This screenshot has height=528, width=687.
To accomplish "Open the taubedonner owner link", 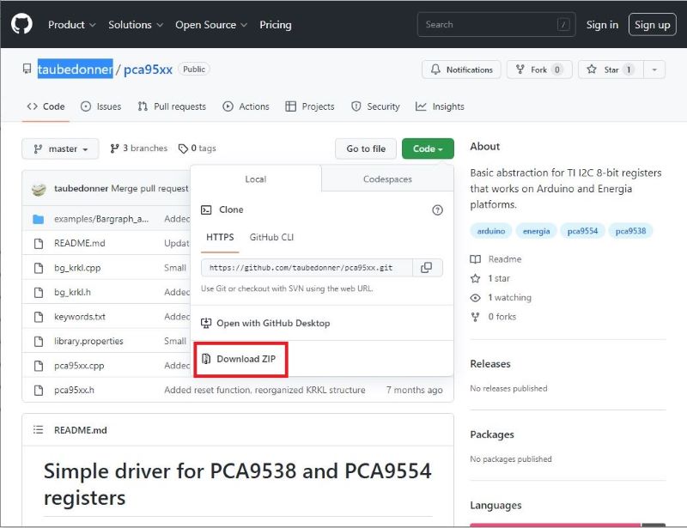I will (75, 70).
